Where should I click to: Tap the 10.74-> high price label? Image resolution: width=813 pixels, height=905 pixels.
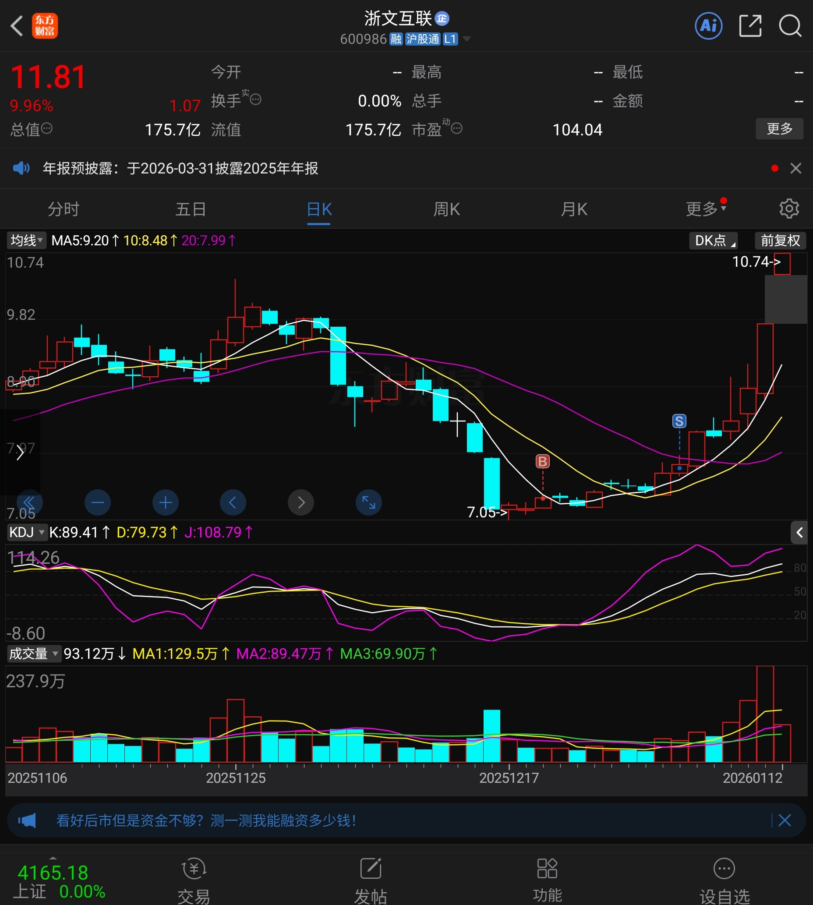756,262
